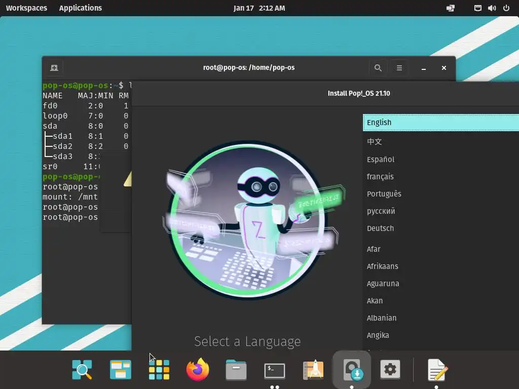Open the terminal hamburger menu
This screenshot has width=519, height=389.
(399, 68)
